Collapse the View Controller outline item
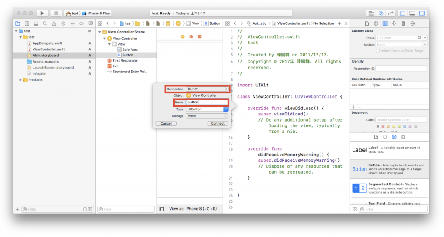The height and width of the screenshot is (237, 444). click(x=104, y=39)
